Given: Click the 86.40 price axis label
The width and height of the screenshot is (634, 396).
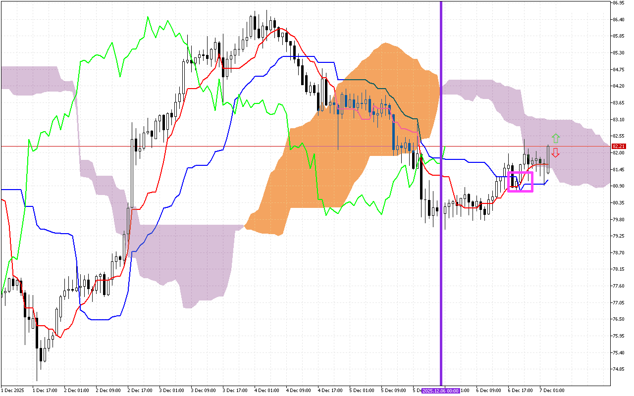Looking at the screenshot, I should 618,19.
